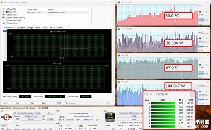Close the CPU 封装功耗 graph window
Screen dimensions: 211x130
pyautogui.click(x=208, y=29)
